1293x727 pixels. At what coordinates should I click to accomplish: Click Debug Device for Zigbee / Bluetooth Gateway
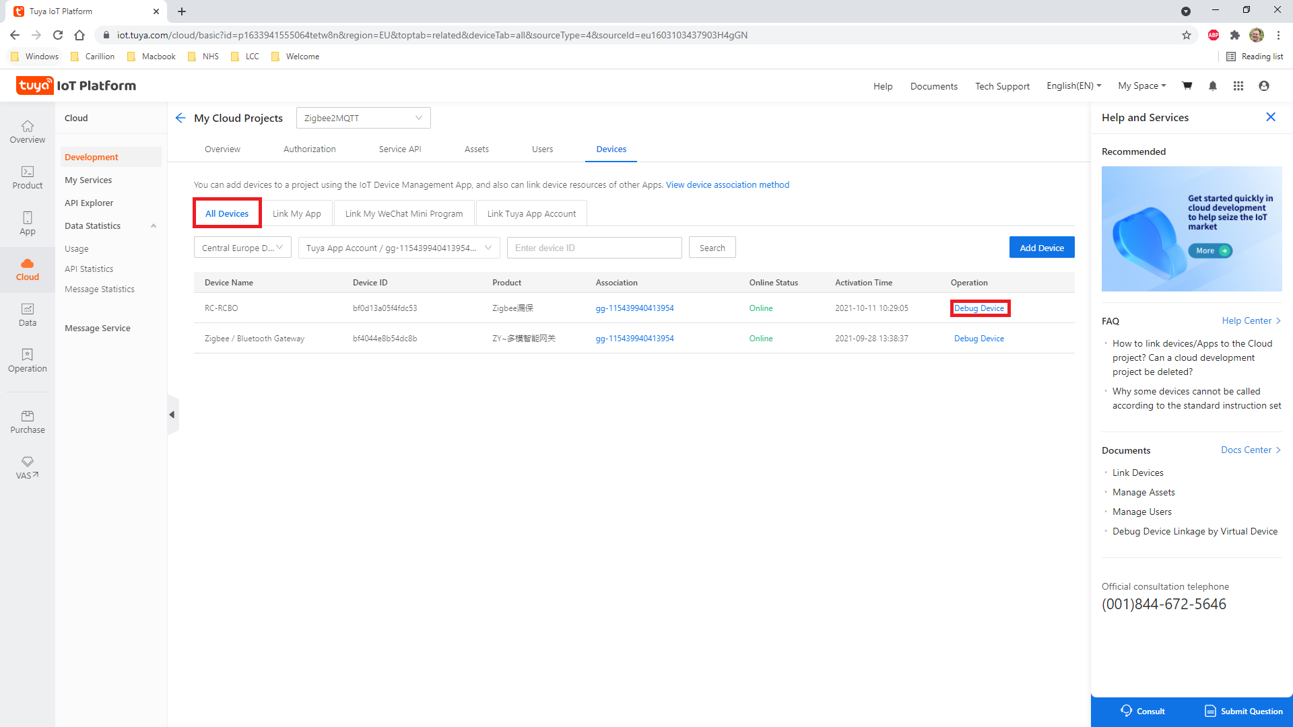pos(979,339)
